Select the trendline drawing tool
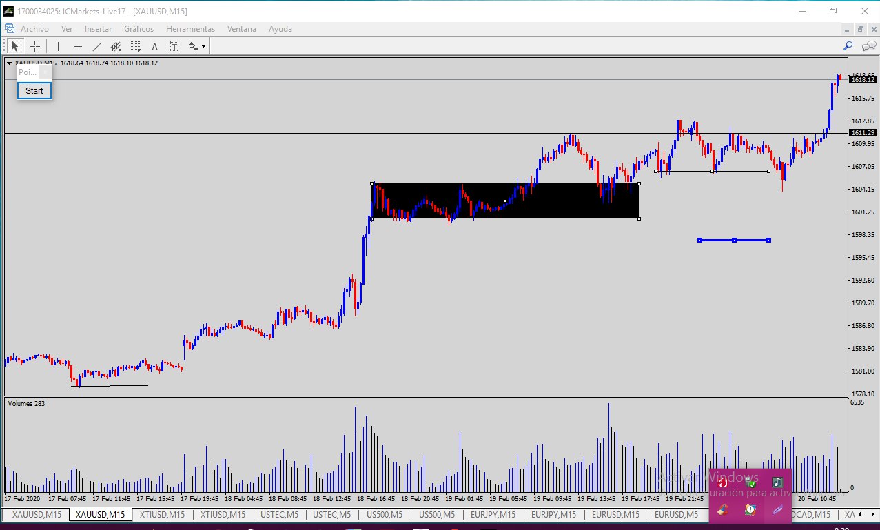Screen dimensions: 880x530 [97, 46]
